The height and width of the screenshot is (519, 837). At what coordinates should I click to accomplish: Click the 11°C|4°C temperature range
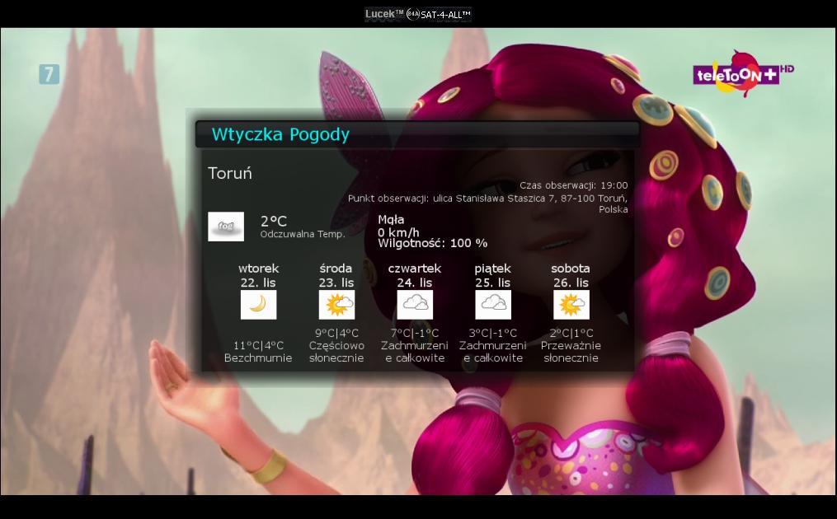click(x=258, y=346)
